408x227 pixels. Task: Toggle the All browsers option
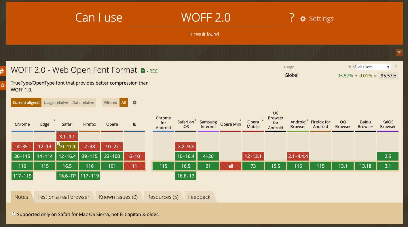124,102
